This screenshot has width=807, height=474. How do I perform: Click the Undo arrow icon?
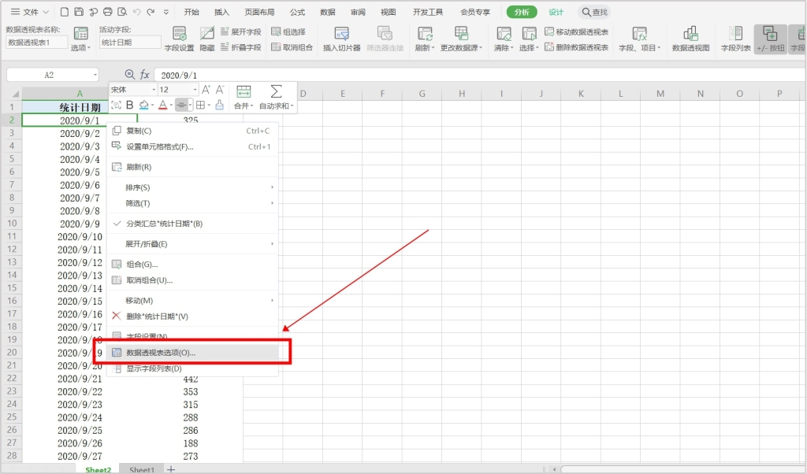(x=136, y=12)
